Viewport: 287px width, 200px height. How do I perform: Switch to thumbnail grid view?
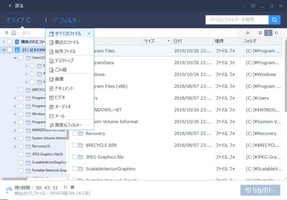tap(260, 33)
